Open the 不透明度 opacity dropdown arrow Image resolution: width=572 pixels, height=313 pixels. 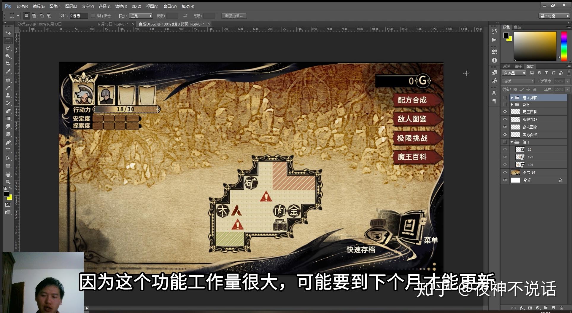[567, 81]
